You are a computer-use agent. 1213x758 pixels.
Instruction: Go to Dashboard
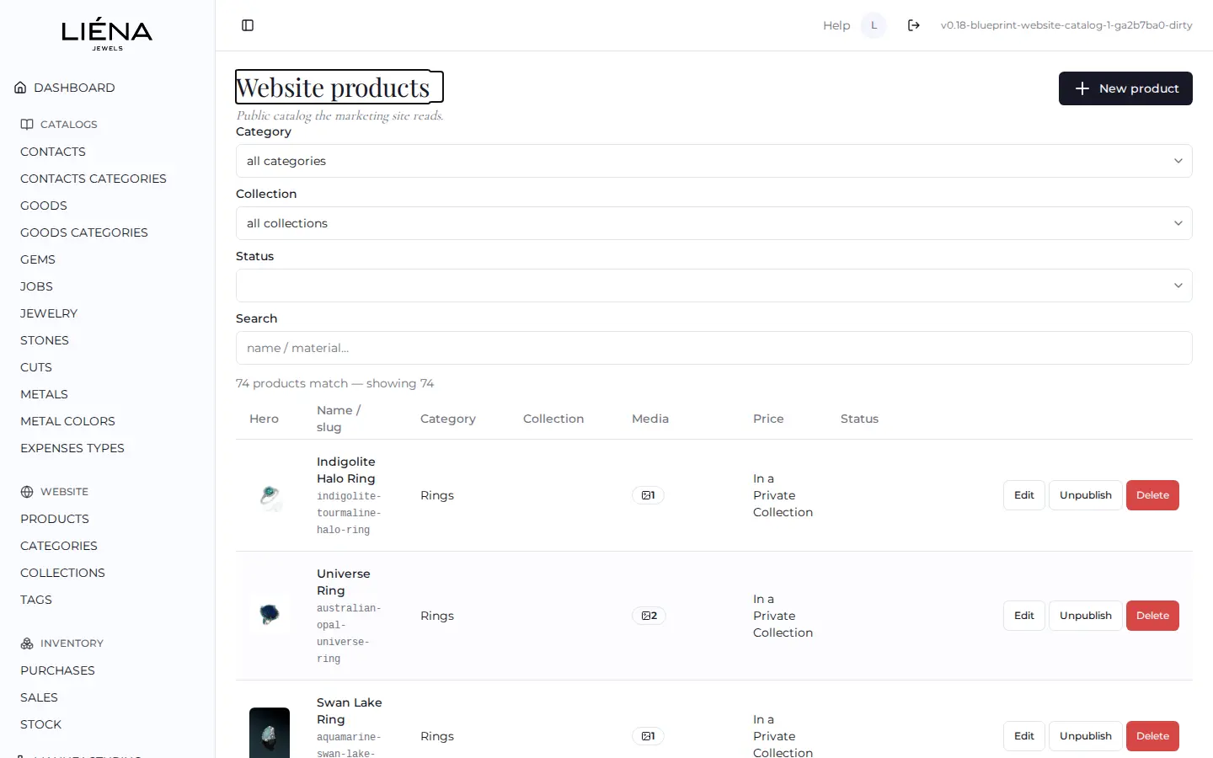point(74,88)
